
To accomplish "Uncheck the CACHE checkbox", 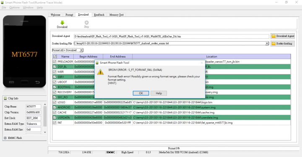I will (55, 113).
